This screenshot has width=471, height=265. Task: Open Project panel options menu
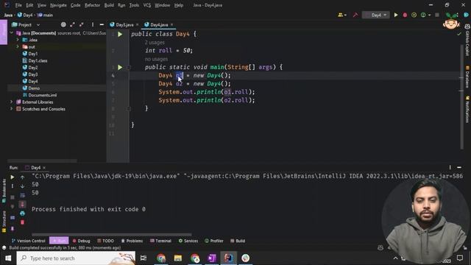coord(93,24)
